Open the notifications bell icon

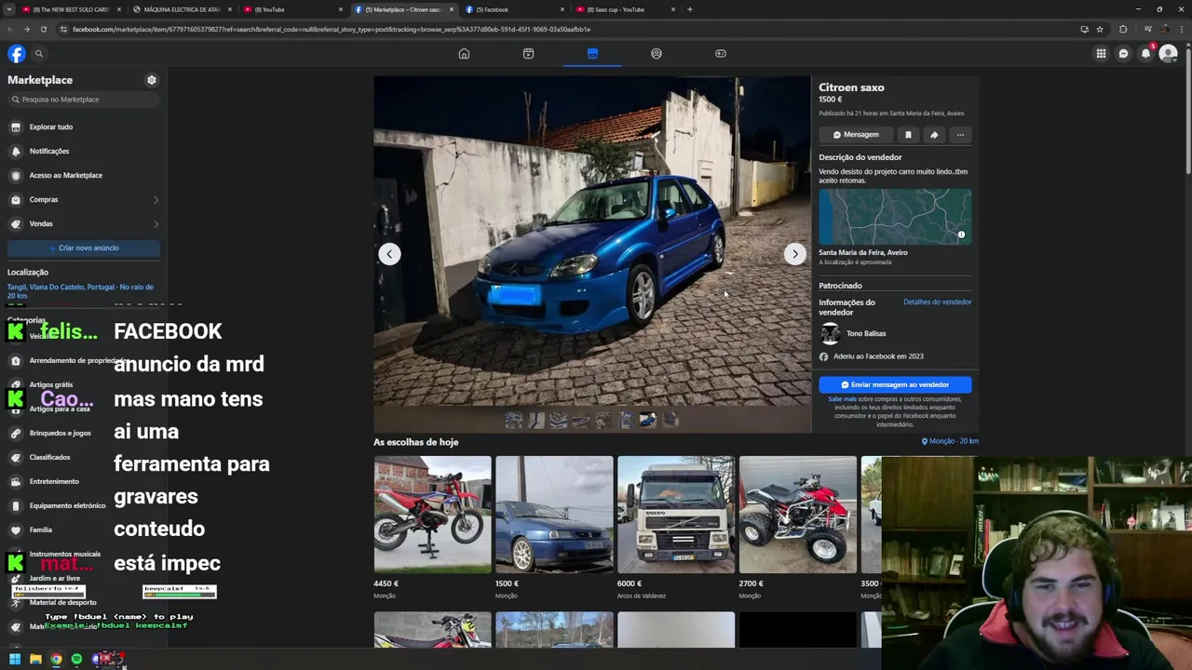[1145, 53]
